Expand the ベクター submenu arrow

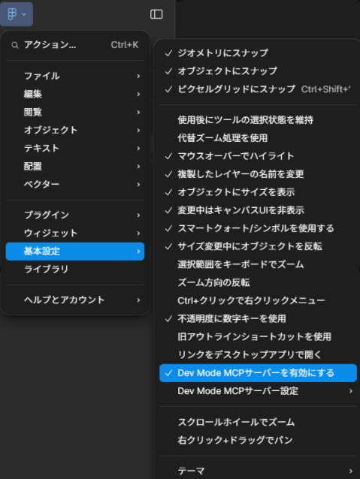(x=138, y=184)
